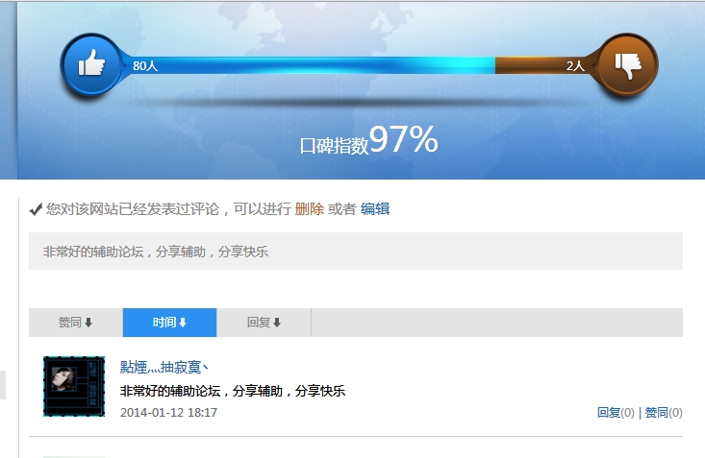This screenshot has width=705, height=458.
Task: Click the comment text below the username
Action: (233, 391)
